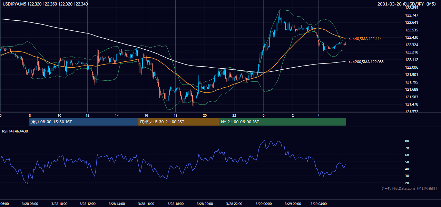Click RSI scale value 80
The image size is (441, 207).
(x=407, y=141)
